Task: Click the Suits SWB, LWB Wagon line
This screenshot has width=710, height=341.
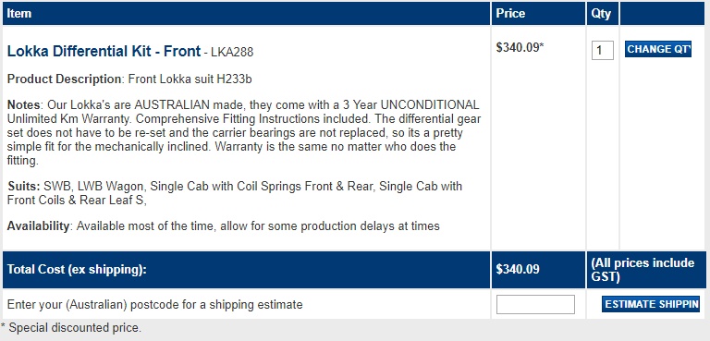Action: tap(235, 193)
